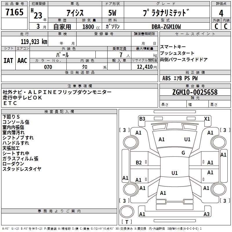Click the 検査員記入欄 section header
This screenshot has width=232, height=232.
click(x=59, y=112)
